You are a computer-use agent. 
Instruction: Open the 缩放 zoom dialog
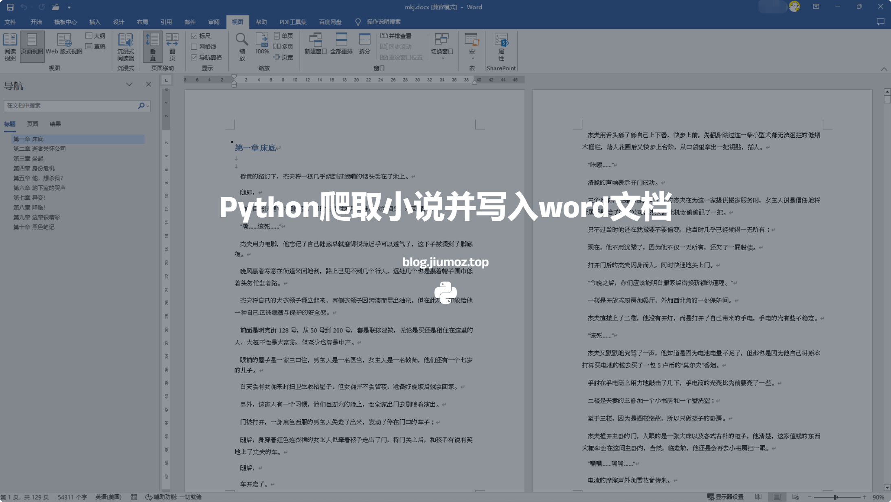(x=242, y=47)
